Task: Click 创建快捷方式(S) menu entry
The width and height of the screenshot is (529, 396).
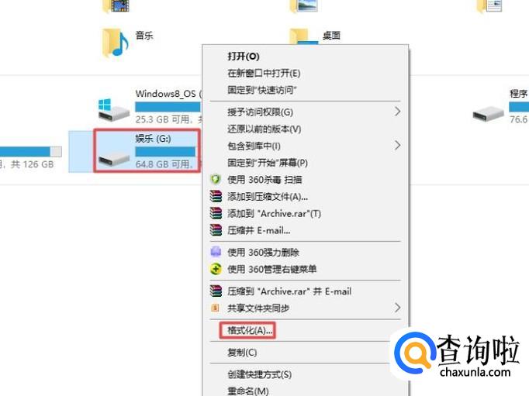Action: [259, 374]
